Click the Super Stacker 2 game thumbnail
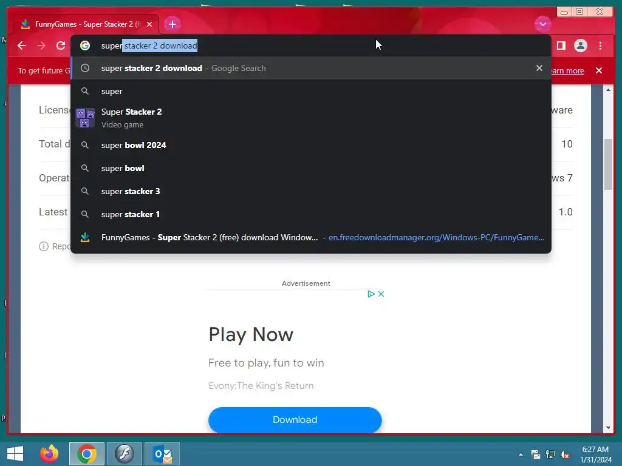This screenshot has width=622, height=466. tap(85, 118)
